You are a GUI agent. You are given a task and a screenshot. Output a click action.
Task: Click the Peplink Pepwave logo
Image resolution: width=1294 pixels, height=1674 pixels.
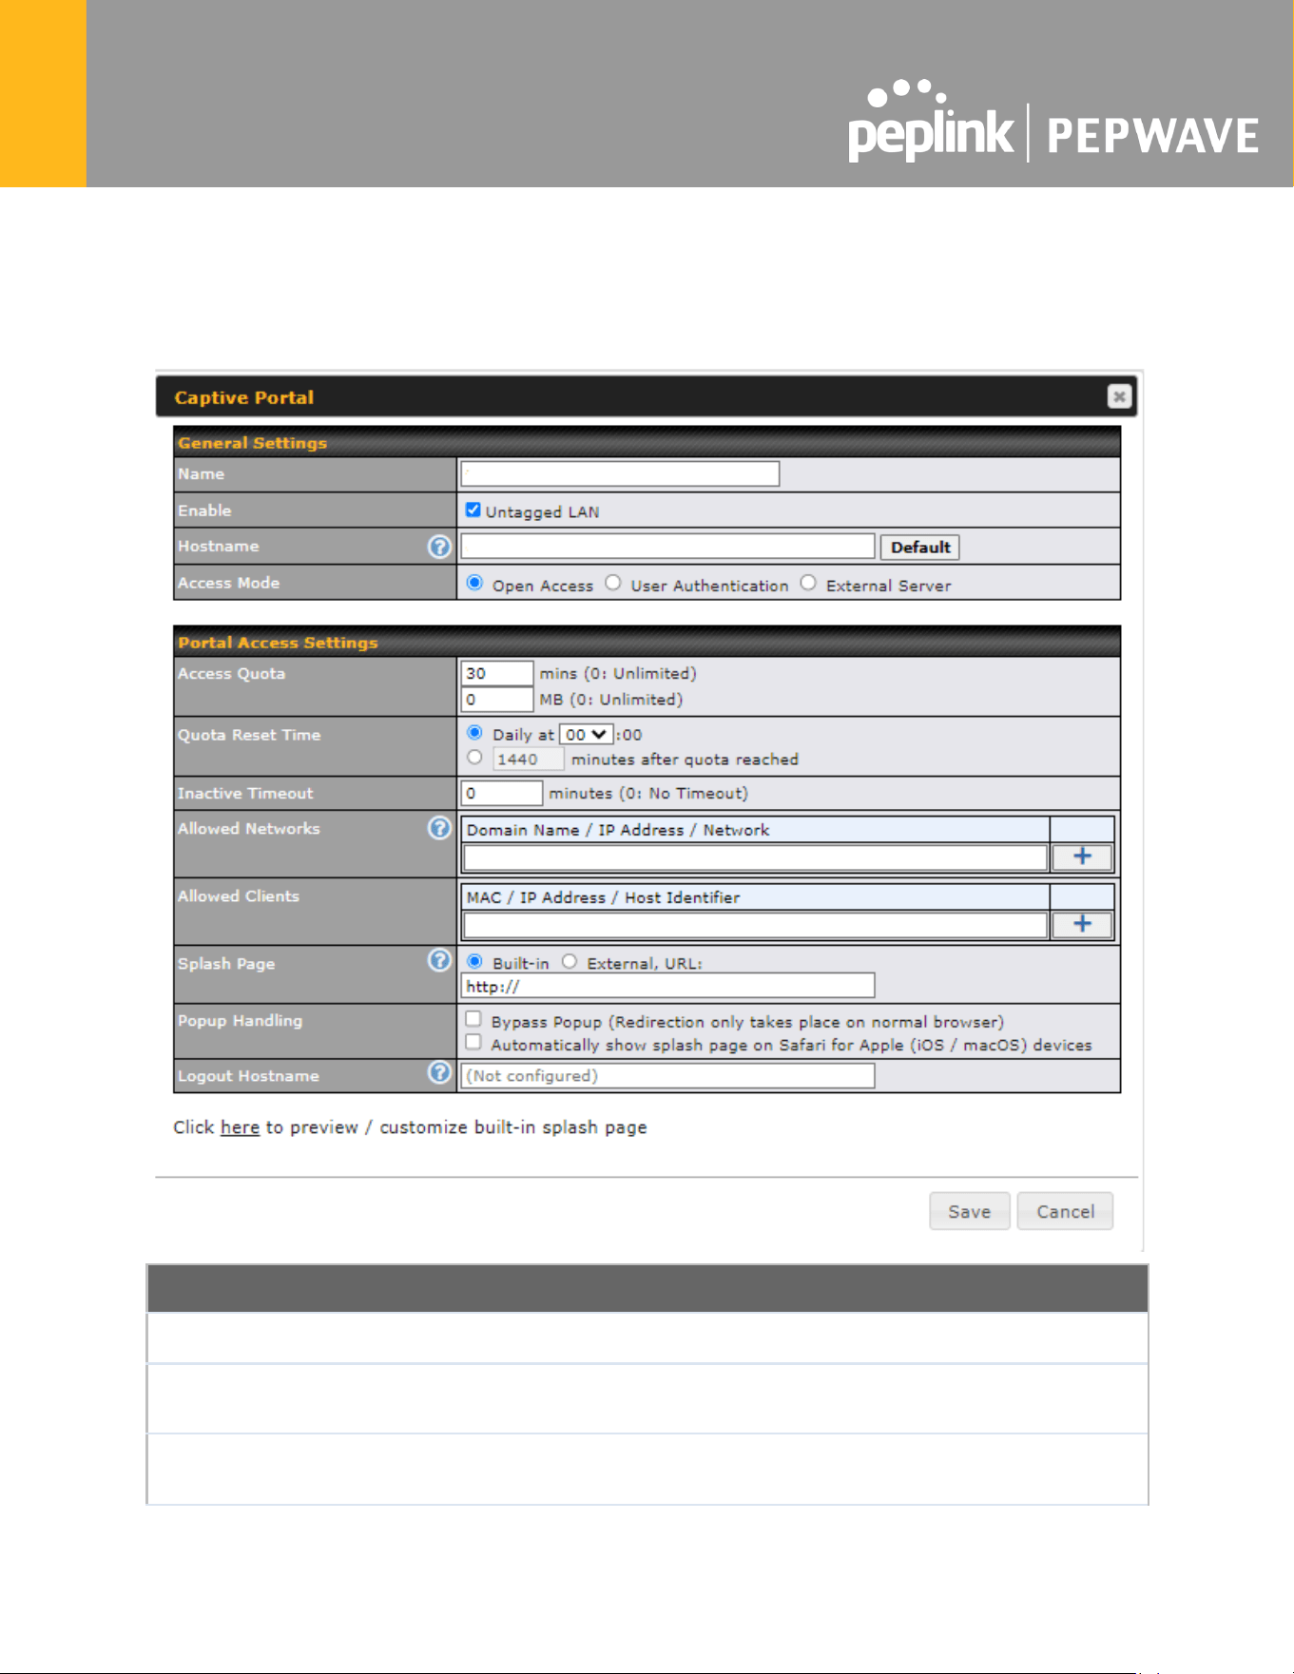(x=1053, y=122)
